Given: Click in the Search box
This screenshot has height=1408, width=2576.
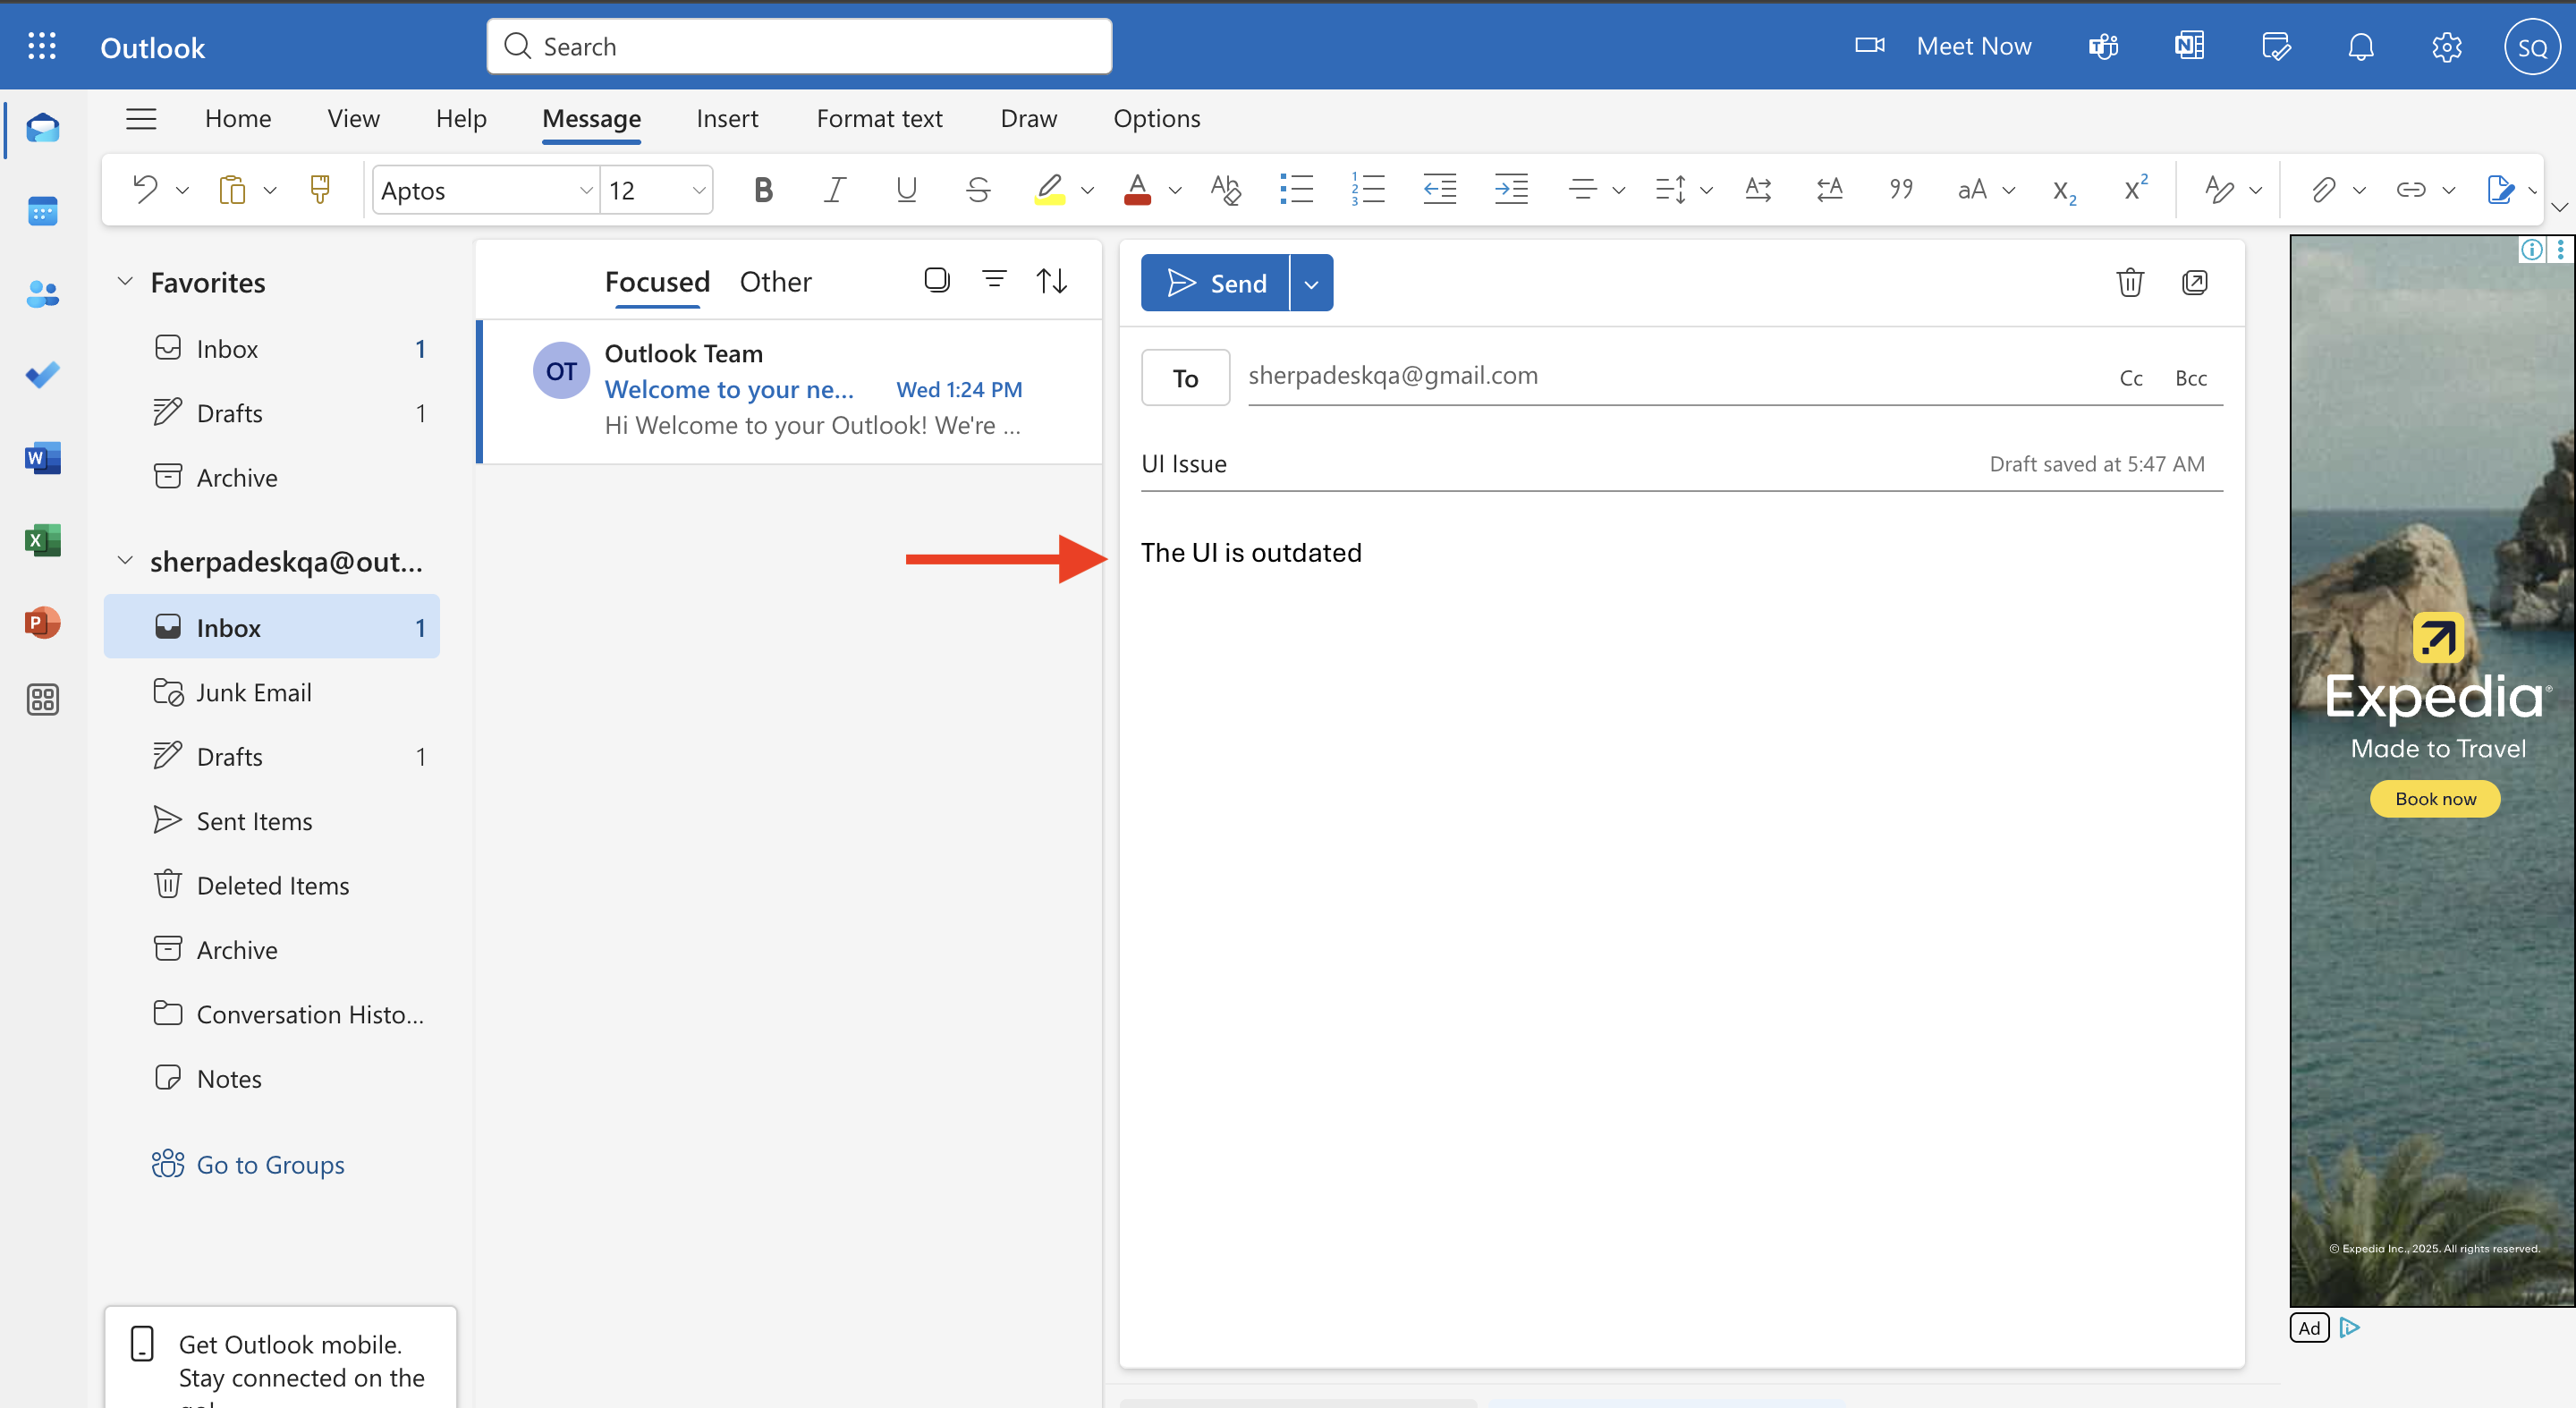Looking at the screenshot, I should (800, 47).
